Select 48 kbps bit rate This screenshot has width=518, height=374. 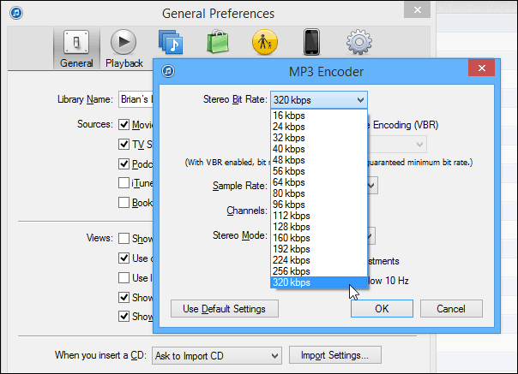pyautogui.click(x=319, y=160)
